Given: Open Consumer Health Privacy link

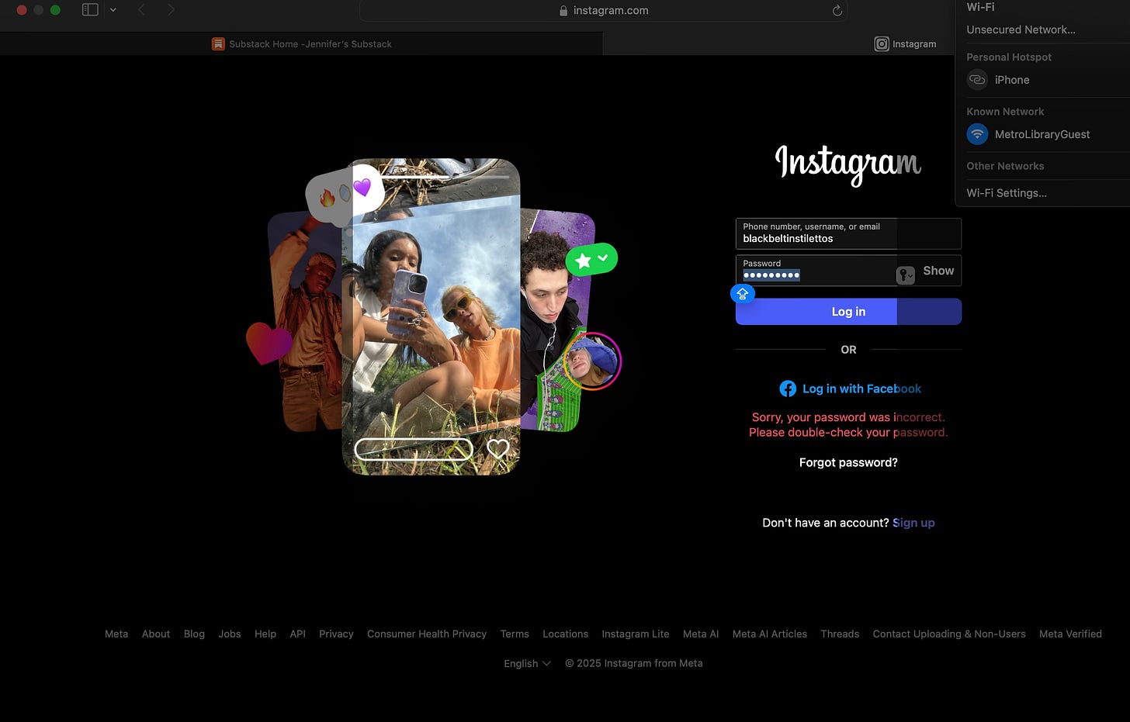Looking at the screenshot, I should pyautogui.click(x=427, y=634).
